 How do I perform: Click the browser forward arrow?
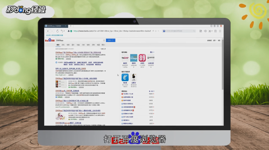52,31
